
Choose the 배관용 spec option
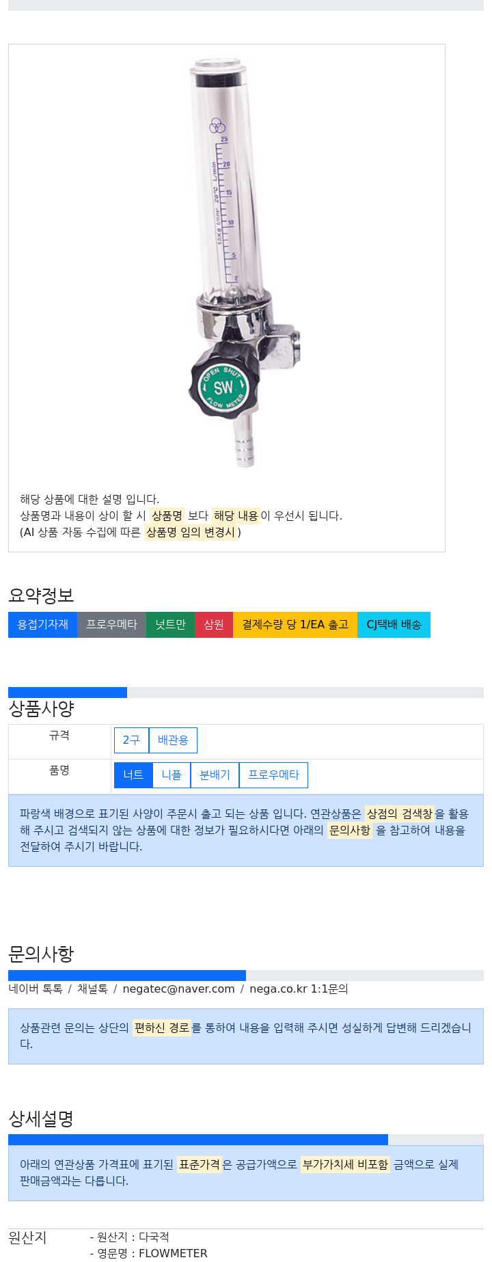(x=173, y=740)
